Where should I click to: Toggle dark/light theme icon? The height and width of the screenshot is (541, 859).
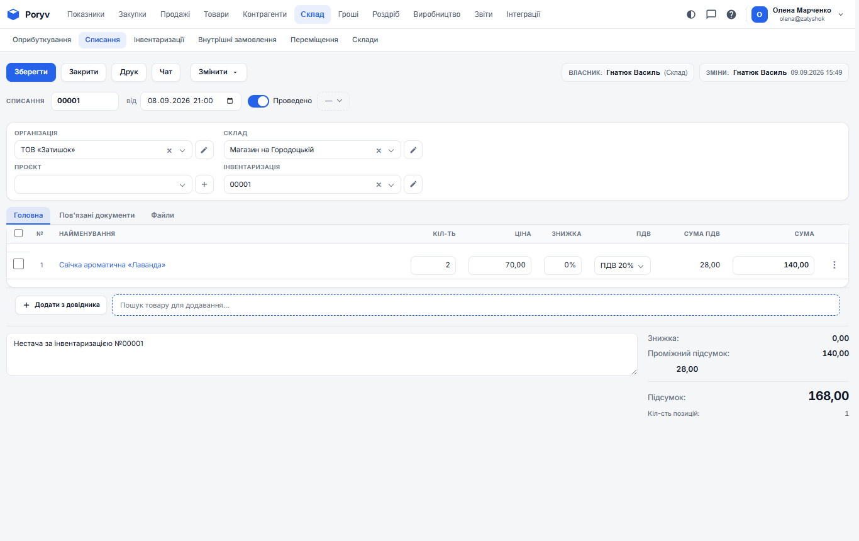[691, 14]
